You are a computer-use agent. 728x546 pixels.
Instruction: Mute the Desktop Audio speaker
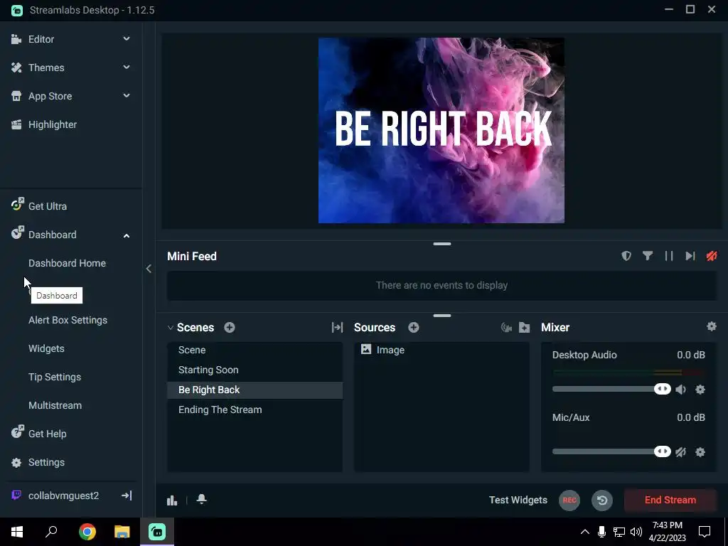(x=681, y=390)
